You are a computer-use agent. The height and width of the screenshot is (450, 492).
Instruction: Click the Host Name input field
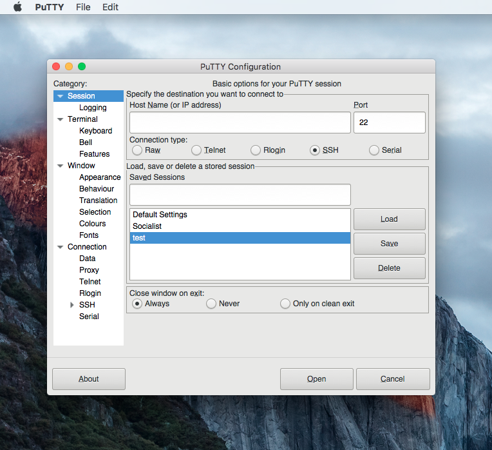(240, 122)
